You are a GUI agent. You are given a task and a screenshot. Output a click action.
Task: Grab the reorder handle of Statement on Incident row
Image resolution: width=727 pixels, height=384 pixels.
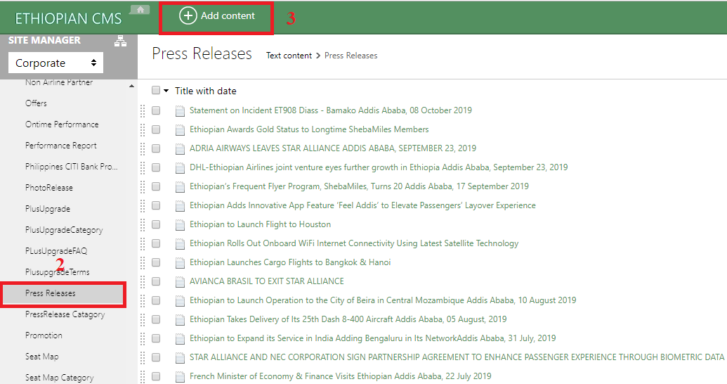pyautogui.click(x=143, y=110)
